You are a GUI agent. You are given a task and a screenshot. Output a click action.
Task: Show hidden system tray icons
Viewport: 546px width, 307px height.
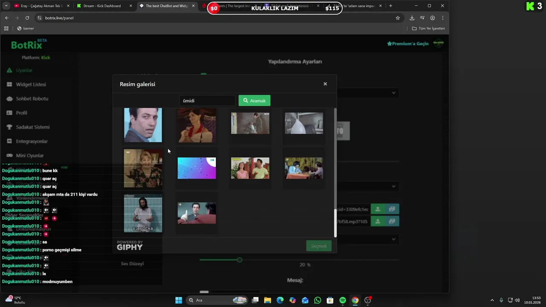(x=492, y=300)
